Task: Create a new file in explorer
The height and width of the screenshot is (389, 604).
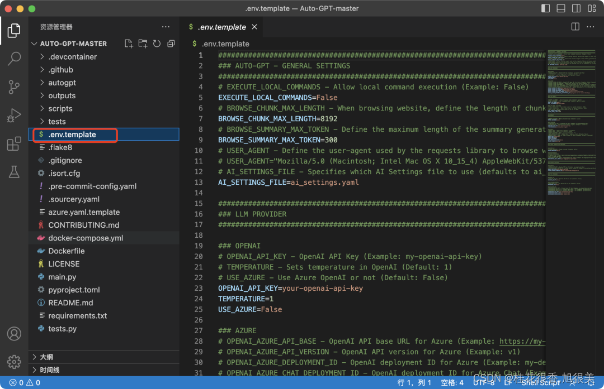Action: click(129, 44)
